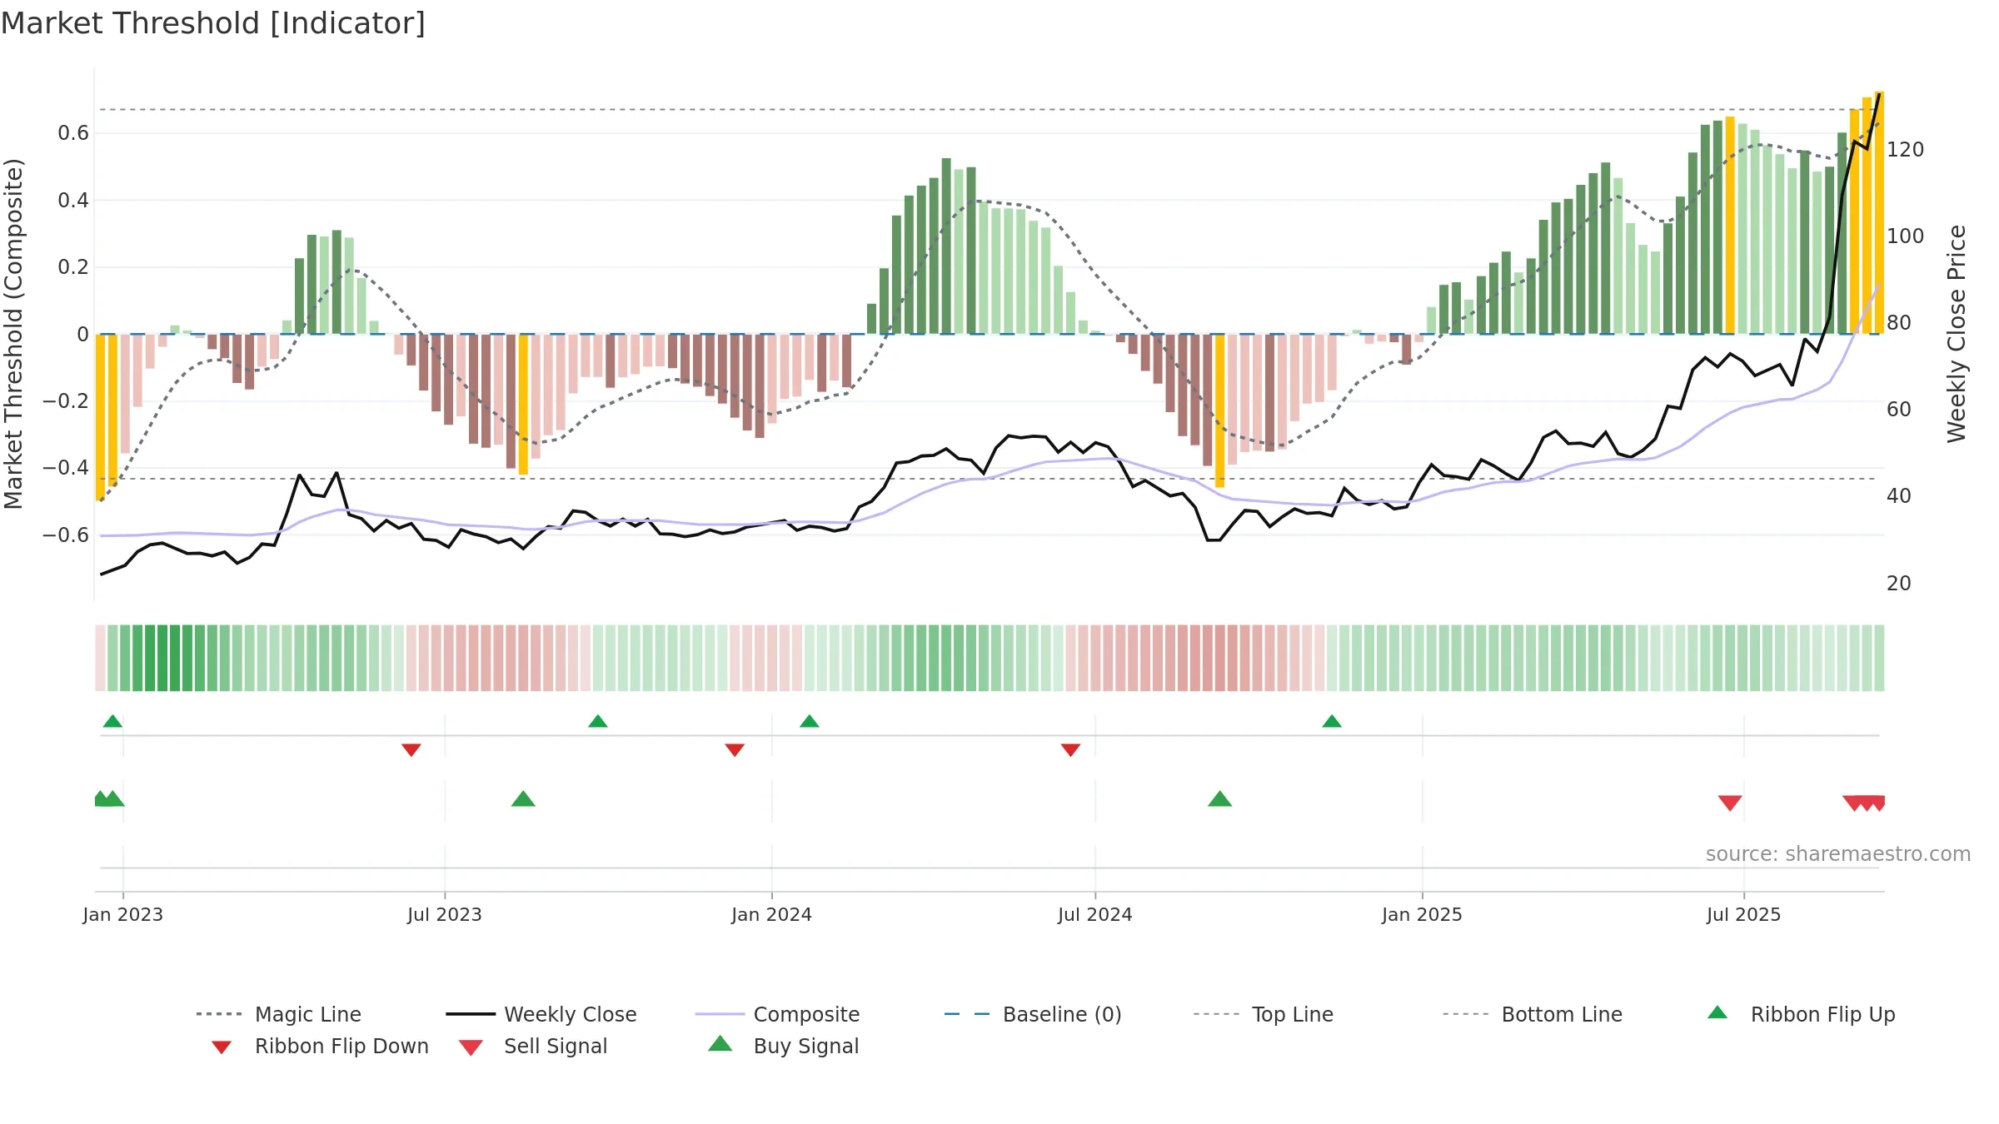Image resolution: width=1999 pixels, height=1124 pixels.
Task: Click the −0.6 tick on left axis
Action: click(x=66, y=535)
